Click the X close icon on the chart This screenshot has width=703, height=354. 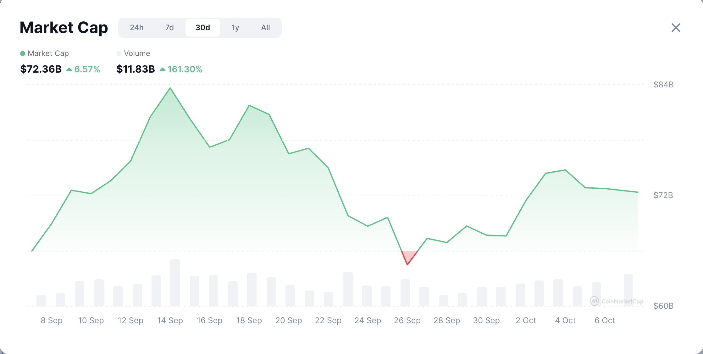[675, 28]
